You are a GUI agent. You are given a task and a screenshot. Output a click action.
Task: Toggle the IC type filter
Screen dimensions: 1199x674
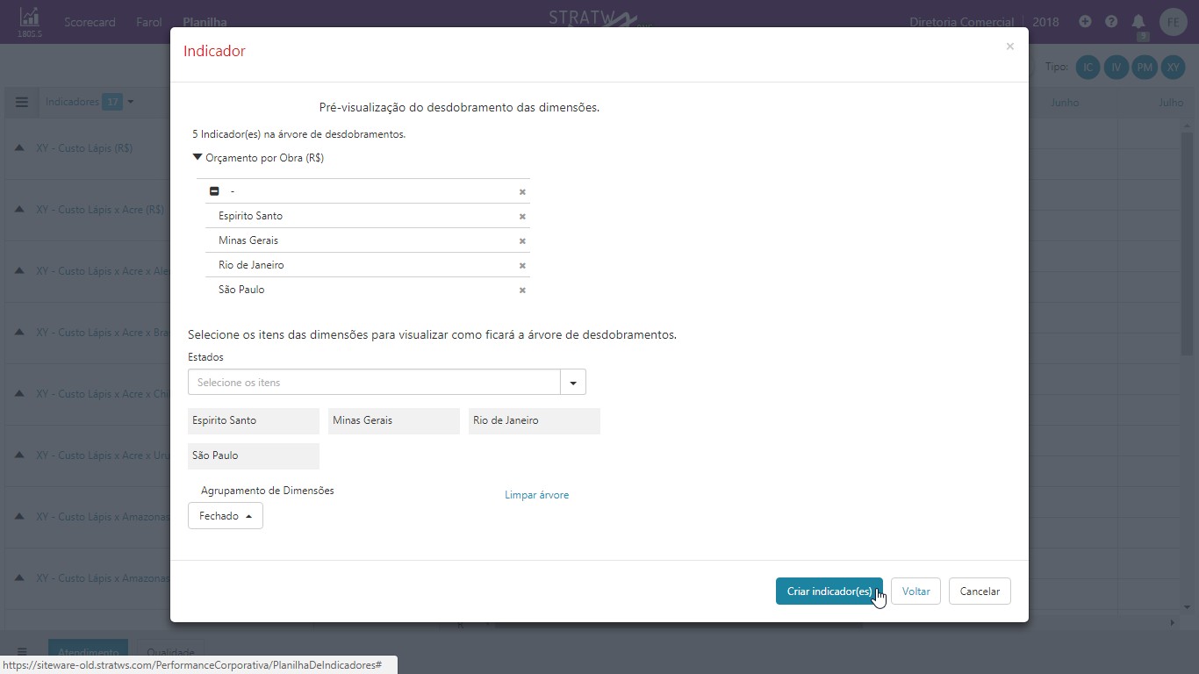click(1088, 67)
